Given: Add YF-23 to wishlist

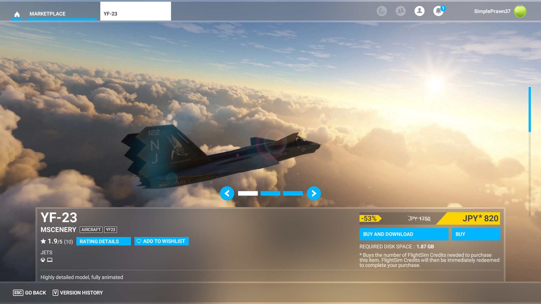Looking at the screenshot, I should point(161,241).
